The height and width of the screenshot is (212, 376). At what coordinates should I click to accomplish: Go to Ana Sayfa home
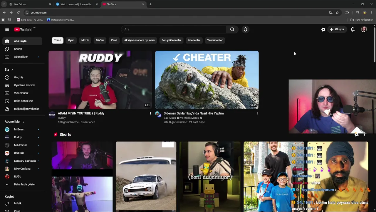coord(22,41)
